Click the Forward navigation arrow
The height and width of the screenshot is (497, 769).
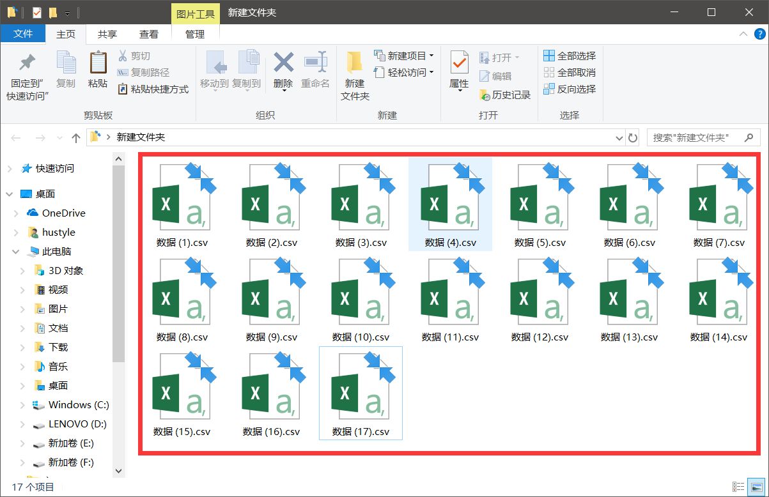pos(40,137)
